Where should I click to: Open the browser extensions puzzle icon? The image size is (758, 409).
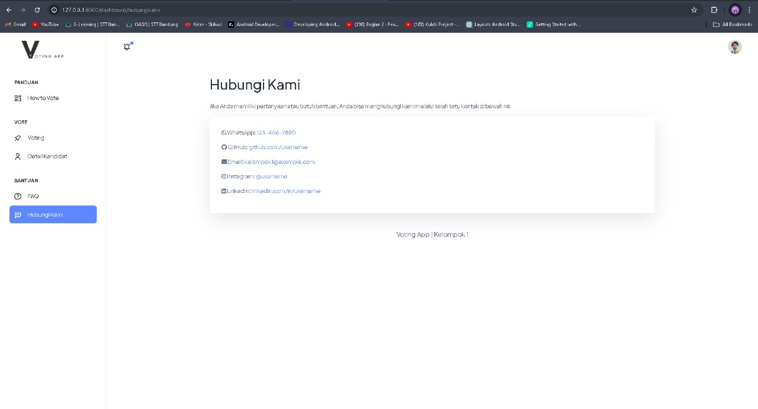714,10
